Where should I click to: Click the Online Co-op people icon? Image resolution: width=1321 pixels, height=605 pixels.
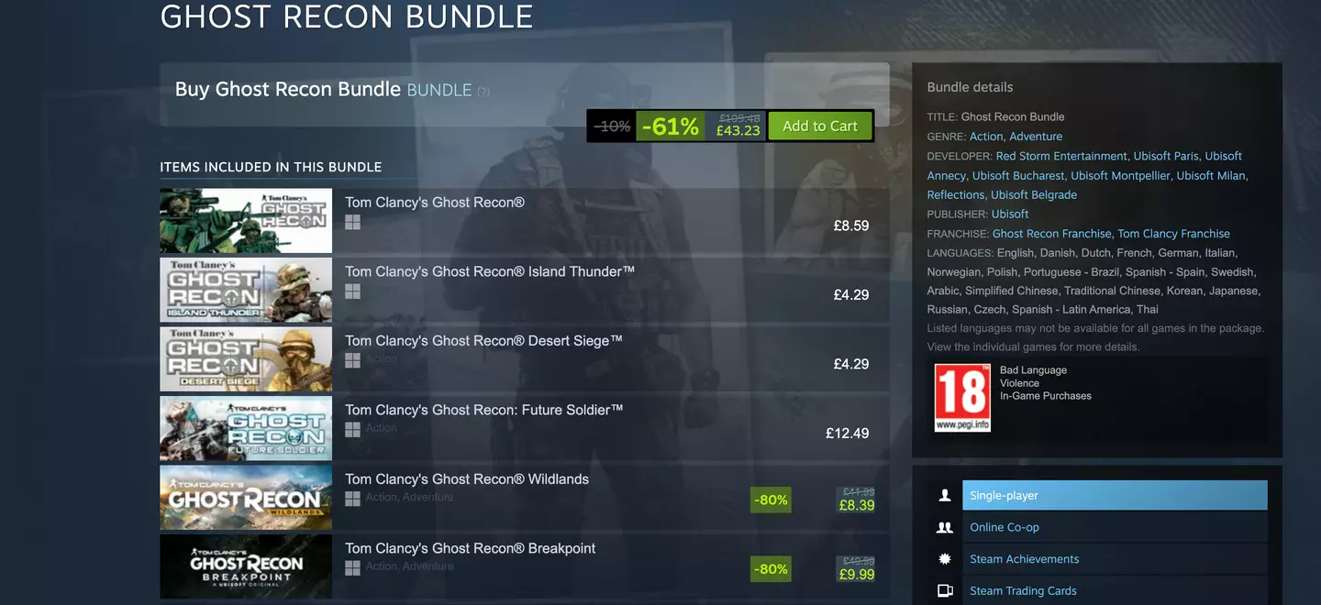point(944,527)
